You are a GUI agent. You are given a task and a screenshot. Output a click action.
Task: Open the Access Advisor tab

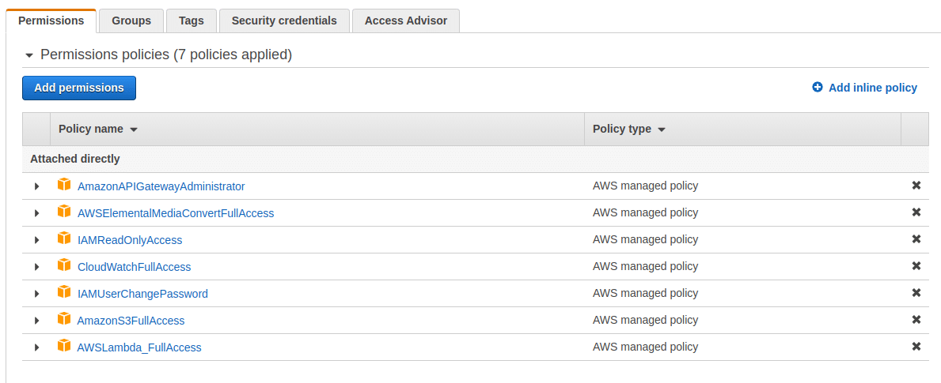(406, 21)
